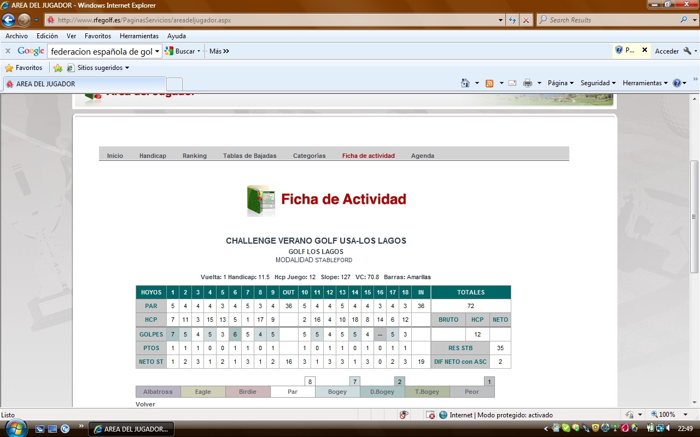Image resolution: width=700 pixels, height=437 pixels.
Task: Click the Google toolbar wrench settings icon
Action: (x=687, y=51)
